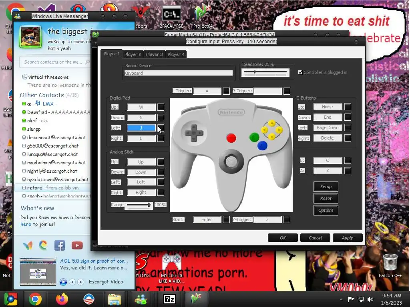Click the Z-Trigger key field showing Z

[268, 219]
